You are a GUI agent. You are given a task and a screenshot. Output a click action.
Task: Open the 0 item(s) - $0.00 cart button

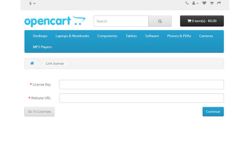point(202,21)
